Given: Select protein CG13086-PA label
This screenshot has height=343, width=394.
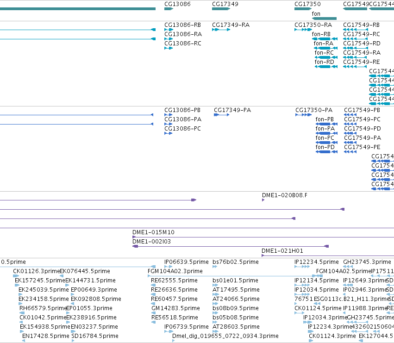Looking at the screenshot, I should [183, 119].
